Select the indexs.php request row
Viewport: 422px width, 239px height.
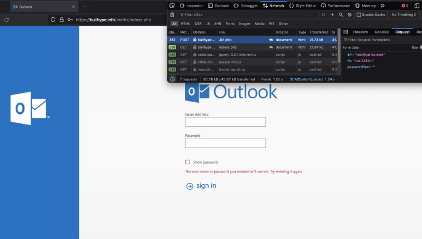click(x=252, y=47)
